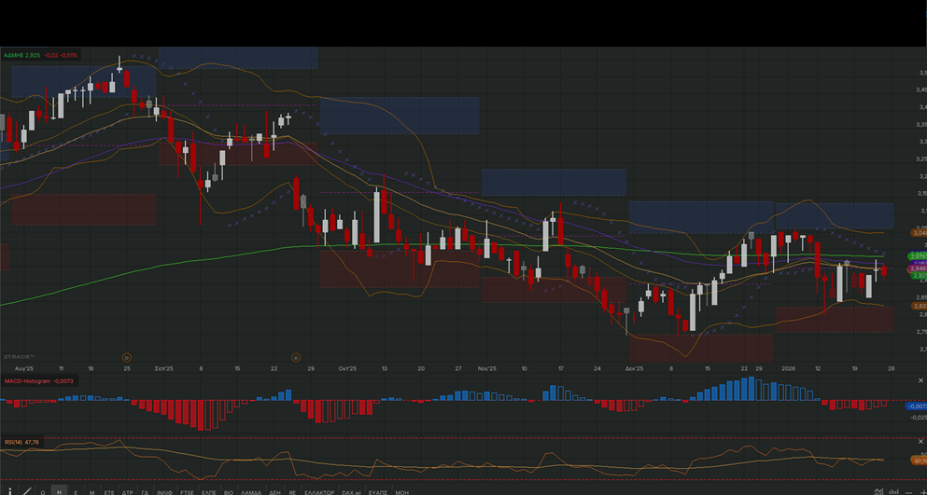The image size is (927, 495).
Task: Load the ΙΝΛΙΦ symbol chart
Action: (165, 492)
